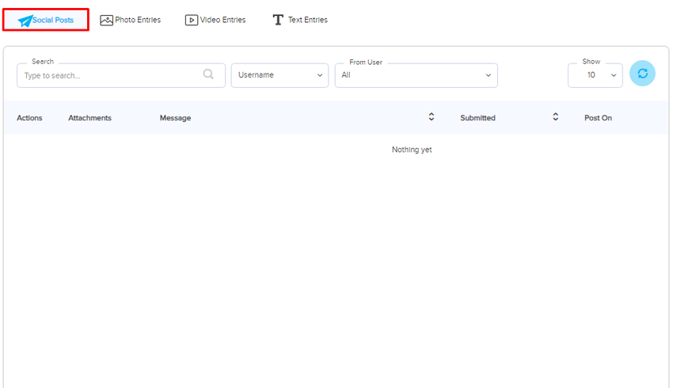The image size is (673, 388).
Task: Focus the Type to search field
Action: pyautogui.click(x=111, y=75)
